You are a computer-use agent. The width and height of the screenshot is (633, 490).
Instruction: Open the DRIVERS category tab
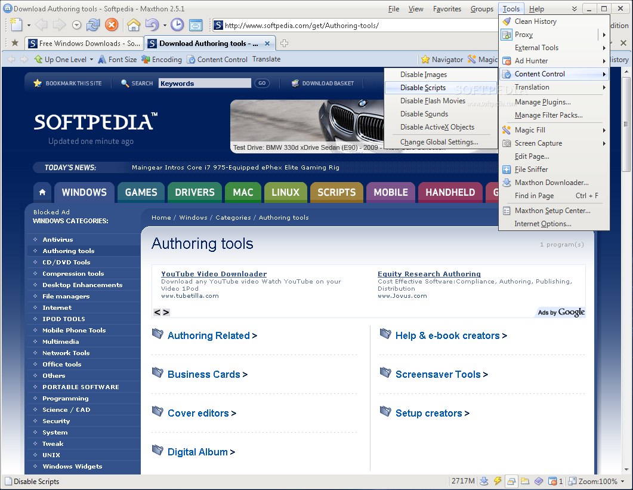194,192
